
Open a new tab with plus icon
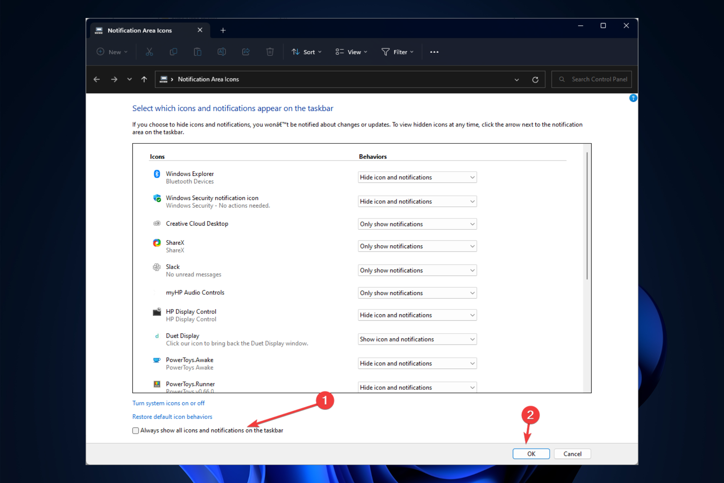(x=223, y=30)
